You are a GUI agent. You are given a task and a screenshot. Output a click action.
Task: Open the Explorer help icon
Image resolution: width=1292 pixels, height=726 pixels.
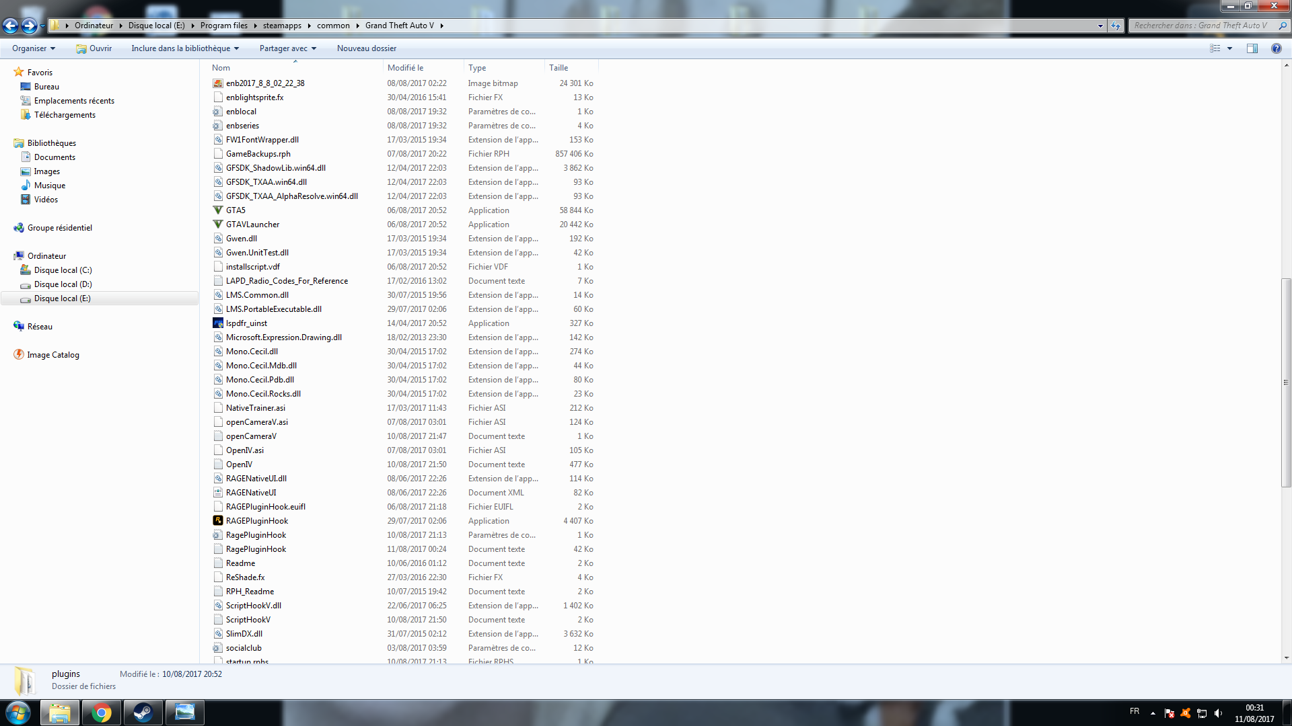click(1276, 48)
